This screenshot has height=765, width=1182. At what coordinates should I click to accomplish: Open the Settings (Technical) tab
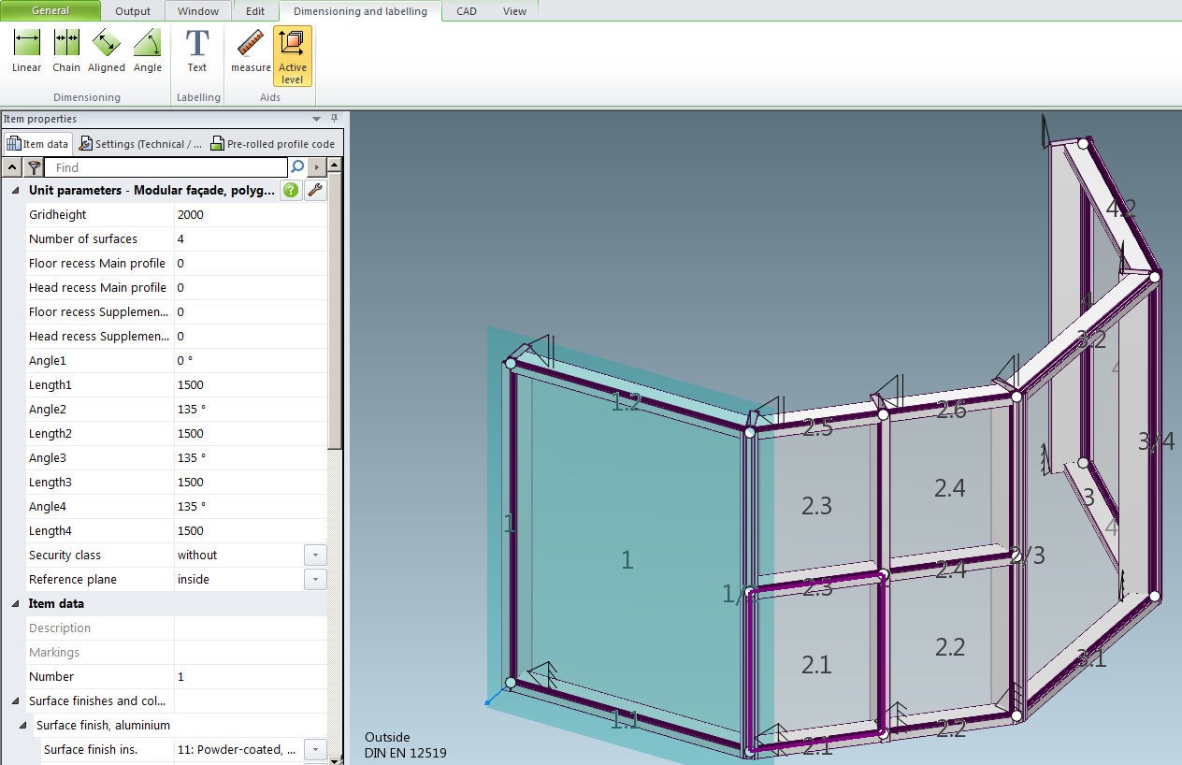point(140,144)
